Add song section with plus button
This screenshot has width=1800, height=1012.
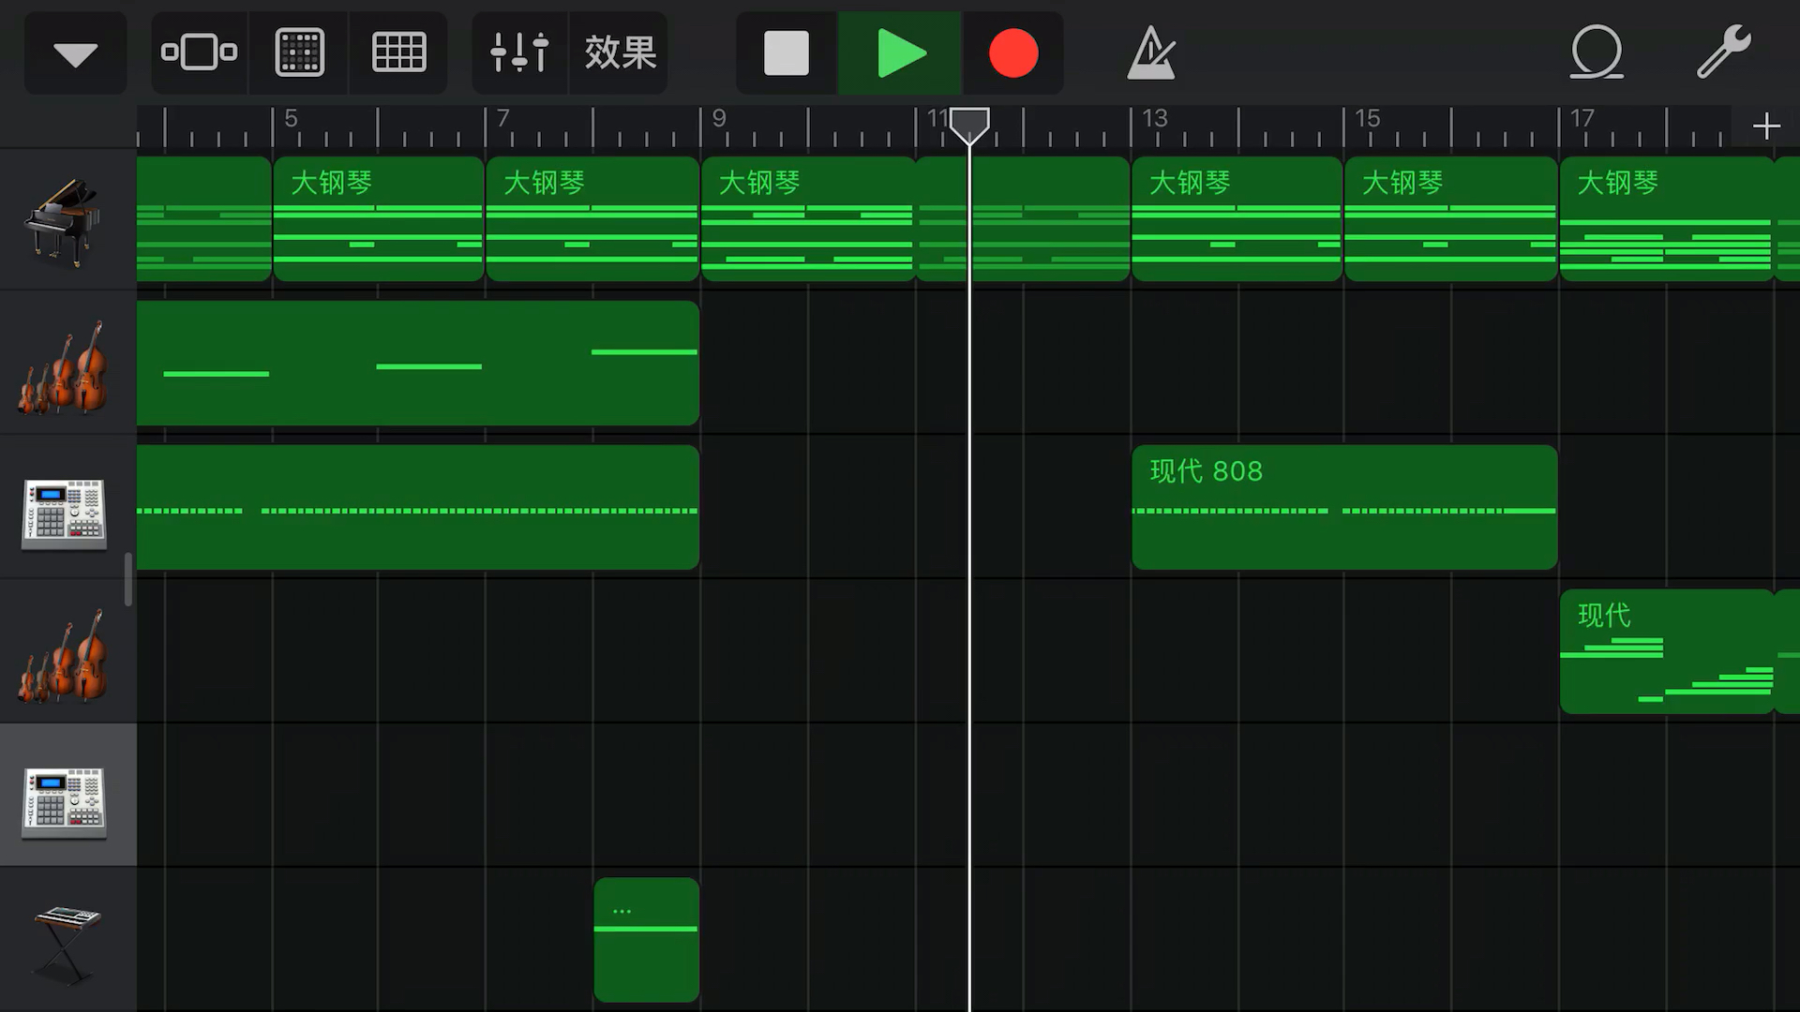click(1766, 126)
